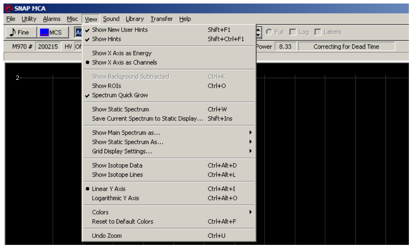Screen dimensions: 412x248
Task: Click spinner up arrow beside Full
Action: (x=259, y=30)
